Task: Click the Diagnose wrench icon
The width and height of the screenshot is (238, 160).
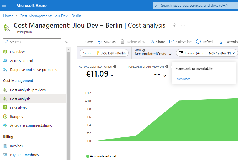Action: (5, 70)
